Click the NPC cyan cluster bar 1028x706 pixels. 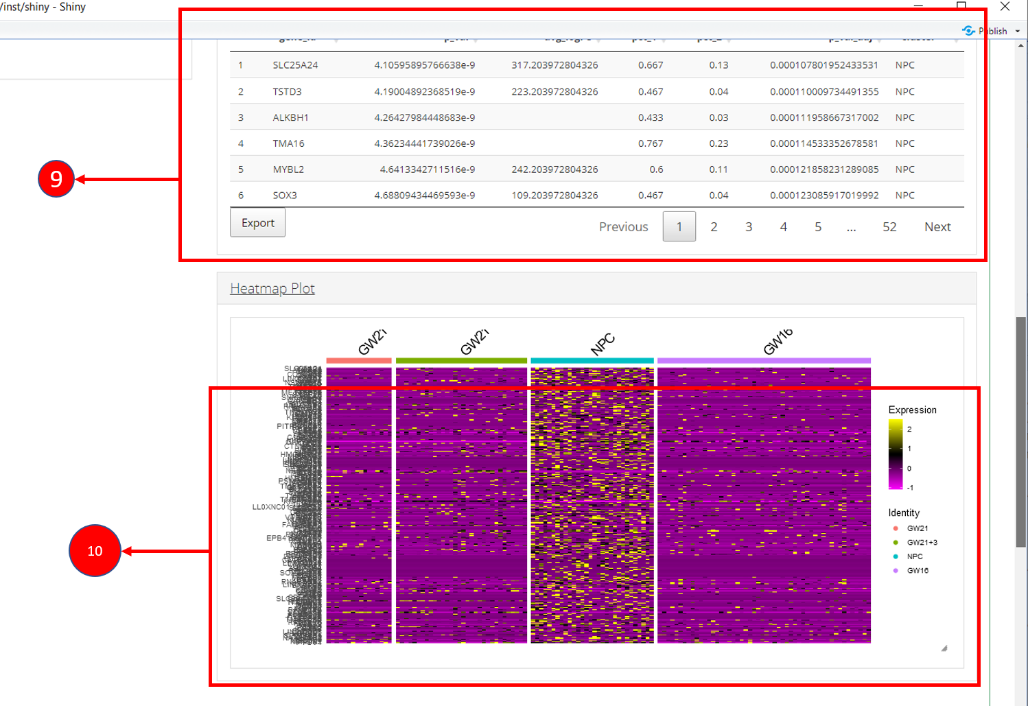pos(592,360)
